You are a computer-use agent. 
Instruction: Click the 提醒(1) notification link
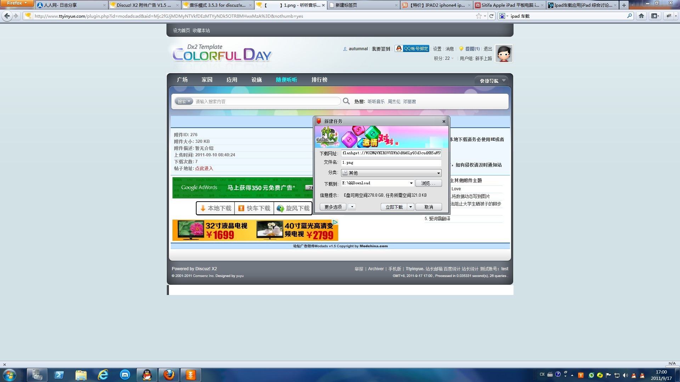472,49
